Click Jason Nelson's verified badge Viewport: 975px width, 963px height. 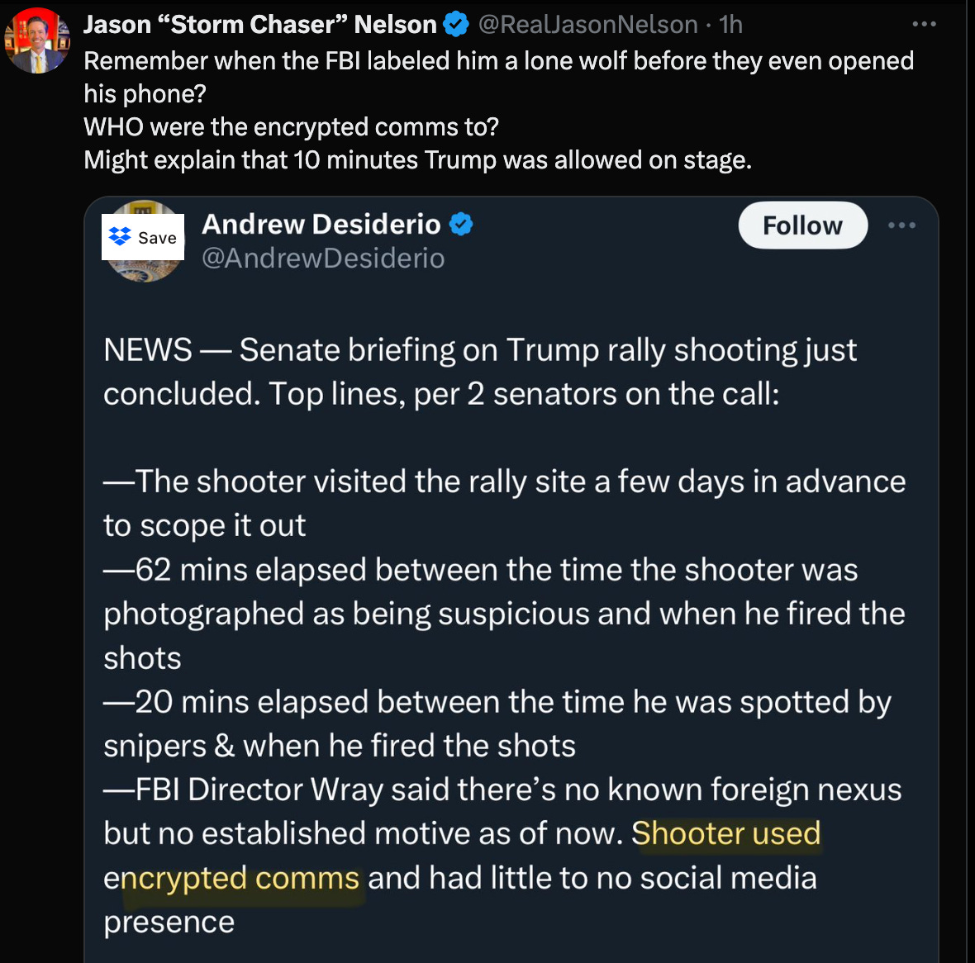pyautogui.click(x=456, y=25)
